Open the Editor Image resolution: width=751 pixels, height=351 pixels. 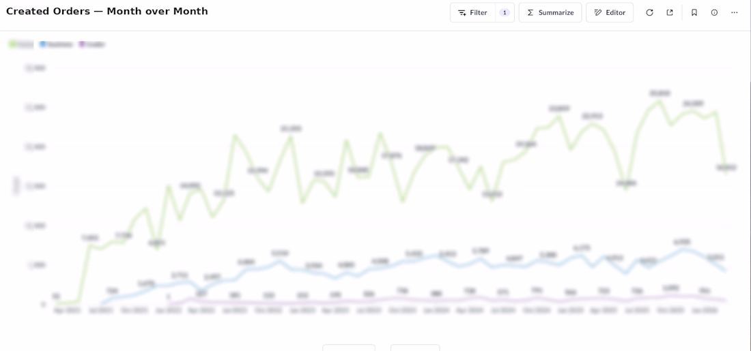609,12
